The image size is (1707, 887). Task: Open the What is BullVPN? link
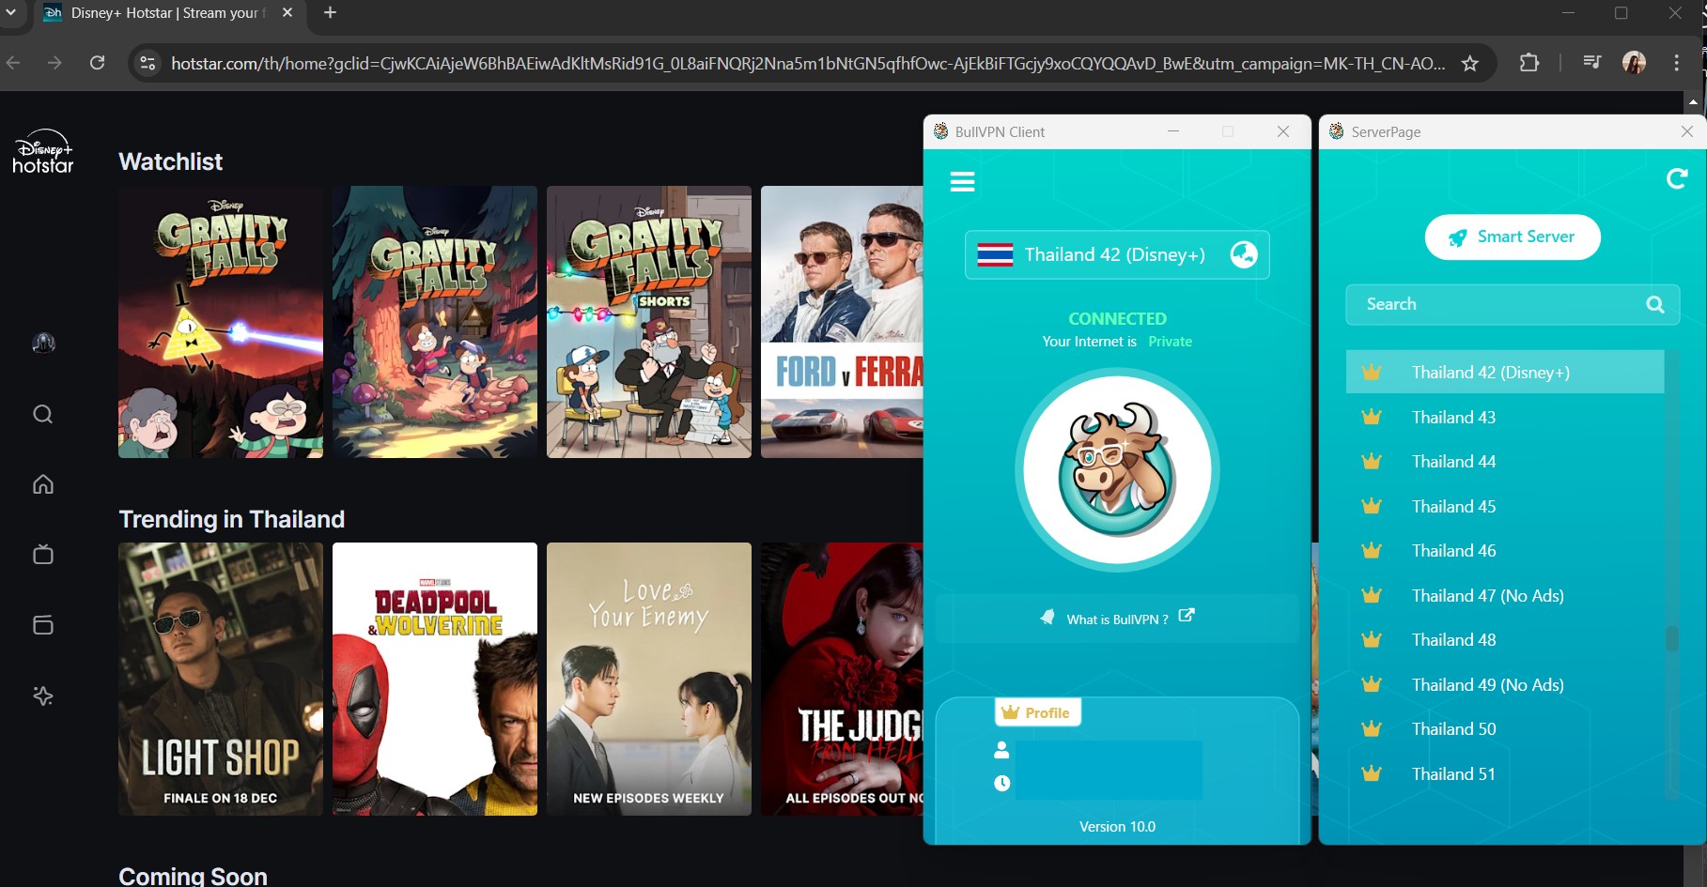1117,619
